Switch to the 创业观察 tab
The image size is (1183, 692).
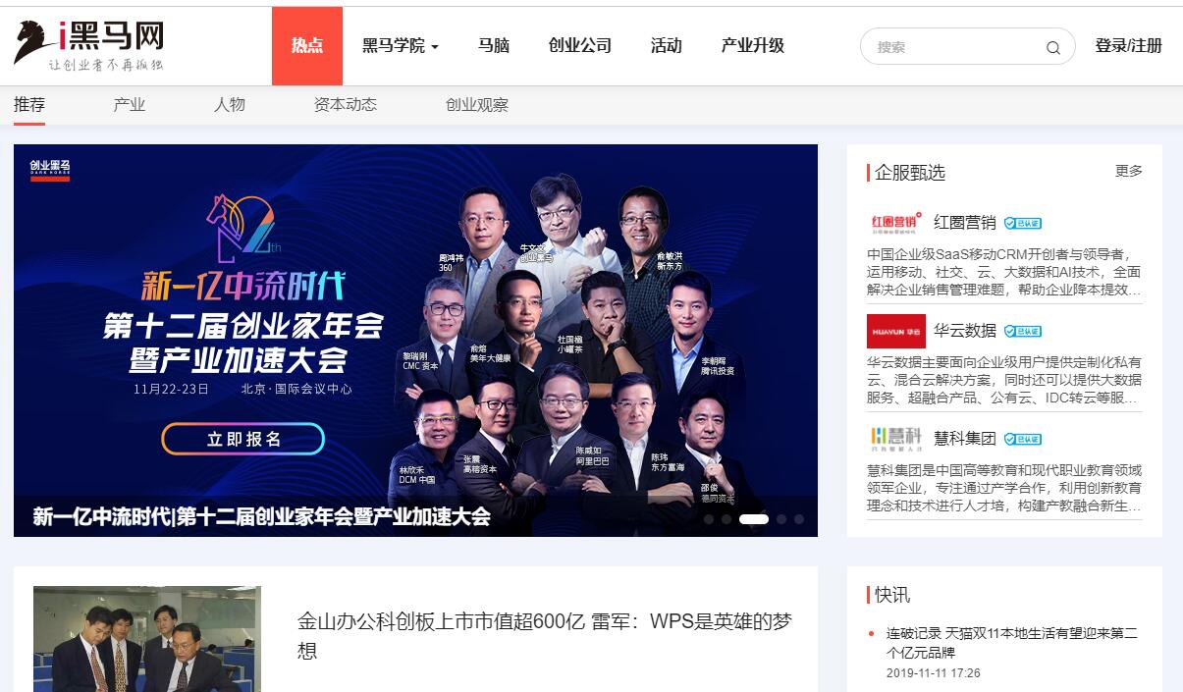[477, 105]
